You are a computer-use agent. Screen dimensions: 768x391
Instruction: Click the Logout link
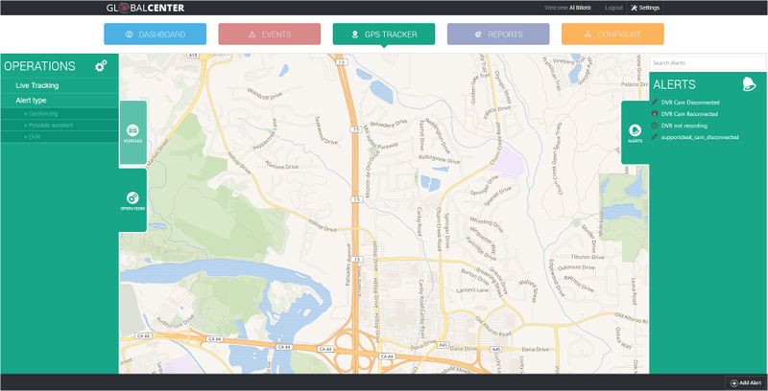[x=613, y=8]
